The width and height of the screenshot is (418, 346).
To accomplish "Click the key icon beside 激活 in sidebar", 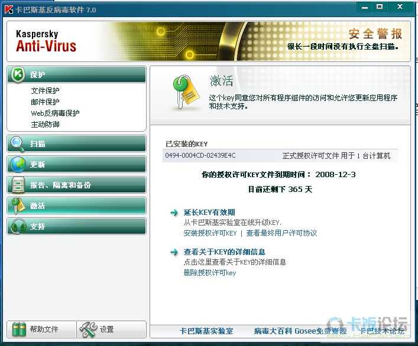I will pyautogui.click(x=18, y=205).
